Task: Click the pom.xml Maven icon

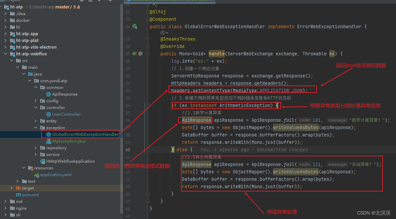Action: pos(18,195)
